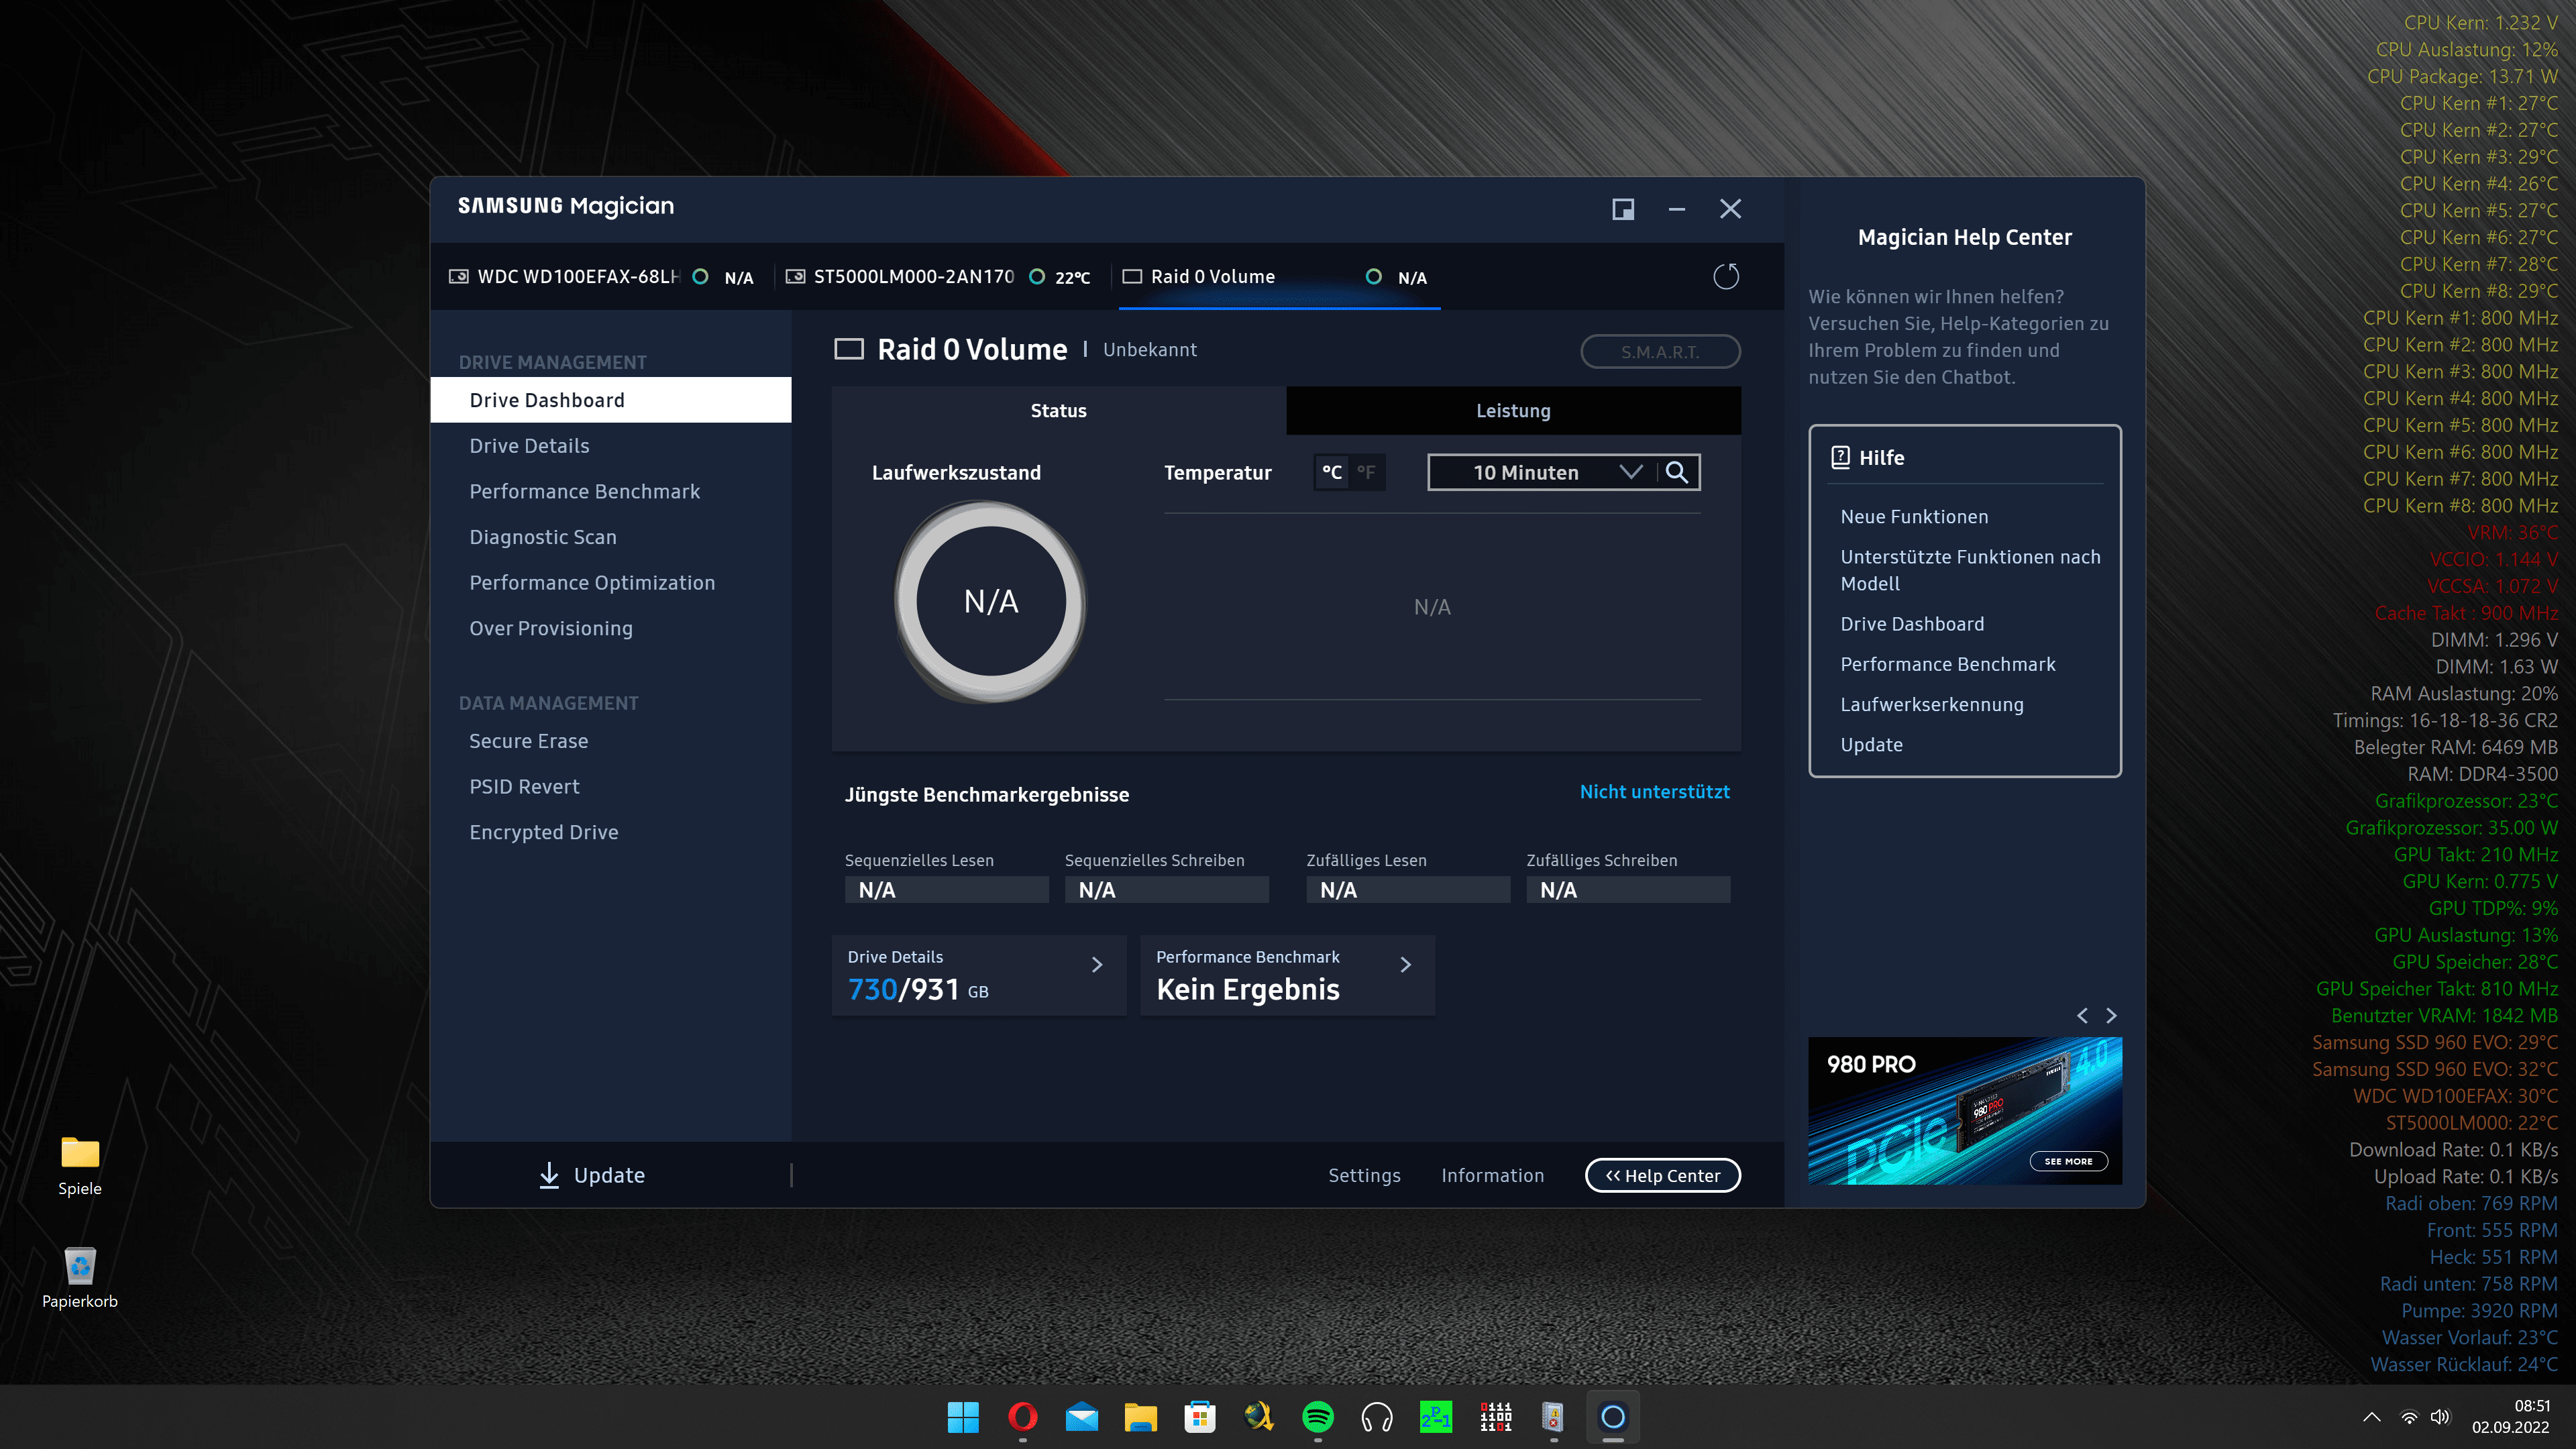
Task: Open Over Provisioning in sidebar
Action: click(x=611, y=628)
